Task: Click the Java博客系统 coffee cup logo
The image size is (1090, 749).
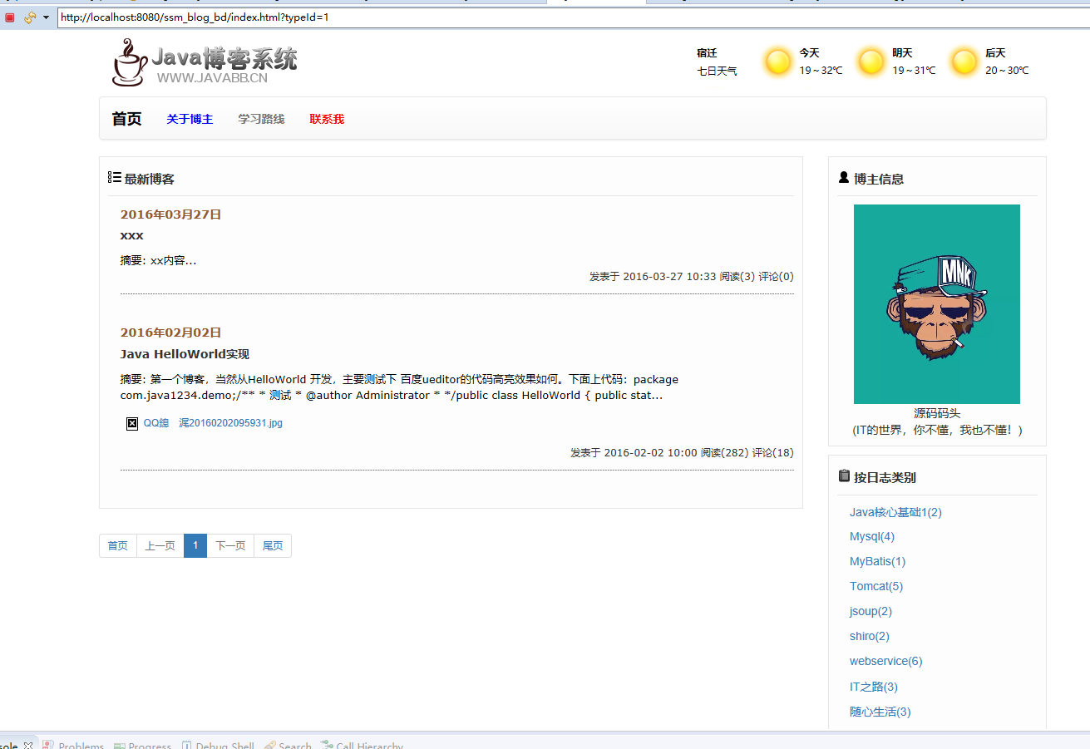Action: pyautogui.click(x=127, y=65)
